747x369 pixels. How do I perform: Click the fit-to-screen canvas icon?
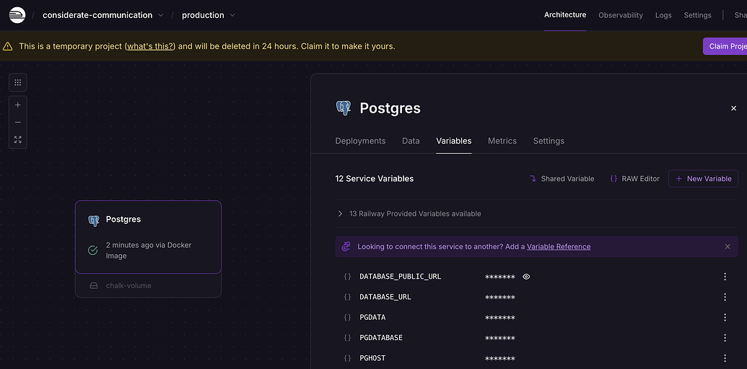point(18,139)
